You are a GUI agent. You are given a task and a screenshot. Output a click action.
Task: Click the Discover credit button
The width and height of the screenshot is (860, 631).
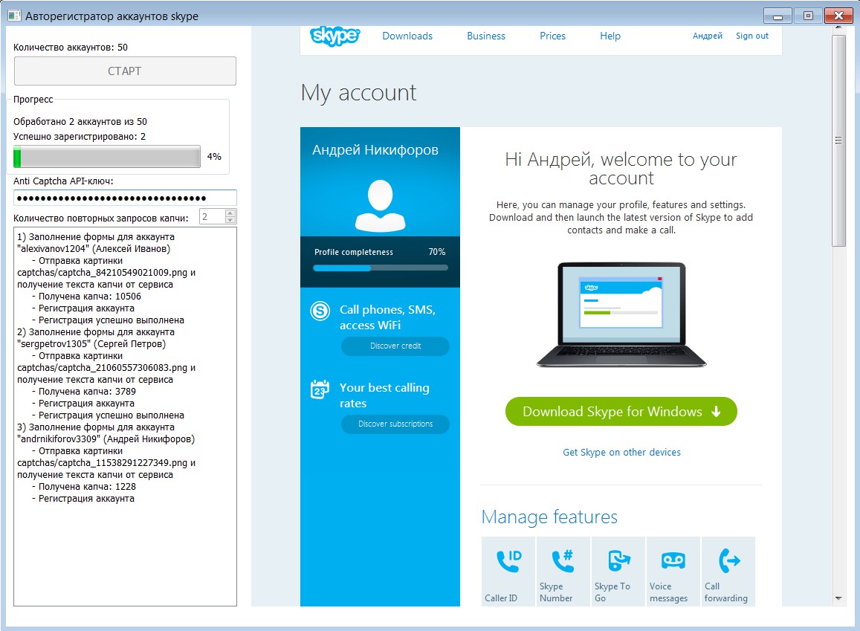(x=395, y=346)
